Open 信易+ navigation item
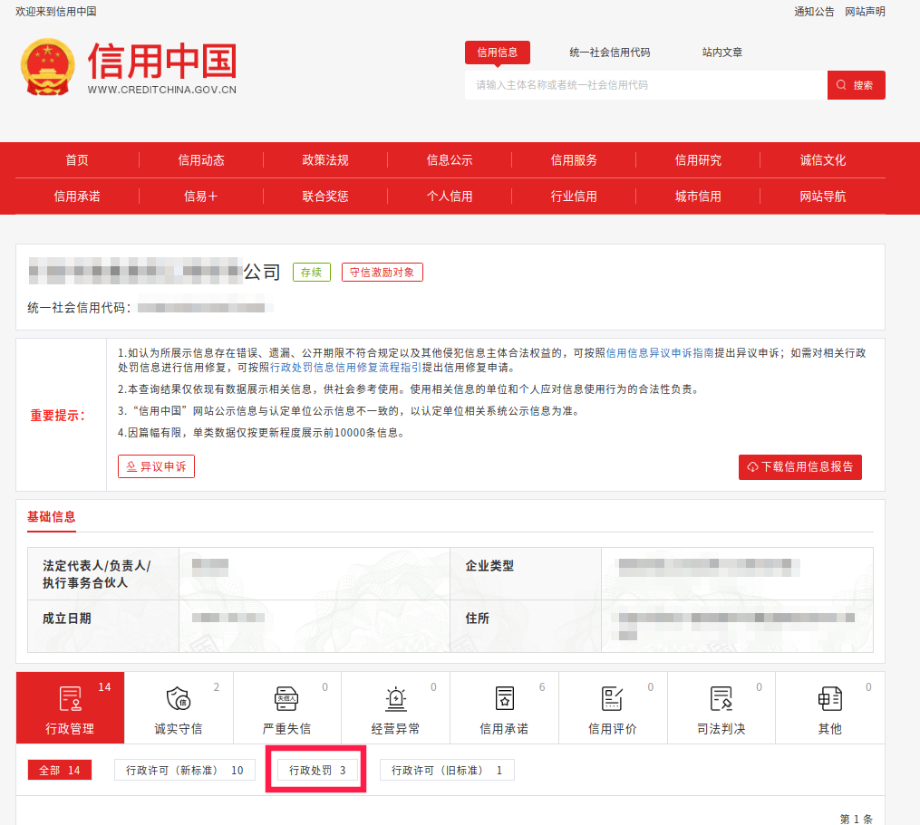This screenshot has height=825, width=920. 201,197
